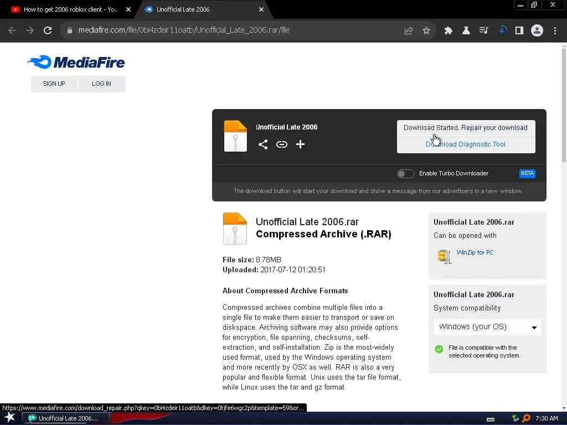The width and height of the screenshot is (567, 425).
Task: Click the 7:30 AM clock
Action: coord(547,418)
